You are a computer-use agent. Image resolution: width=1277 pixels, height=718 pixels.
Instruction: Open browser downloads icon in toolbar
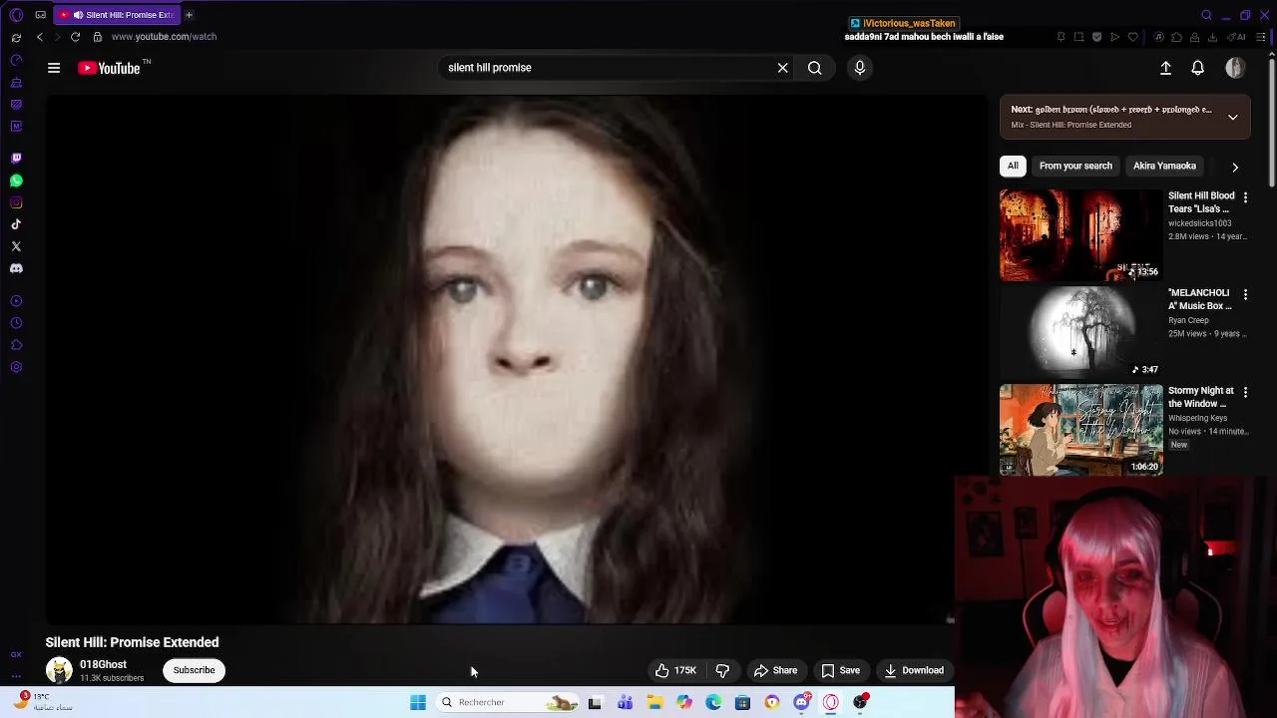pos(1212,37)
